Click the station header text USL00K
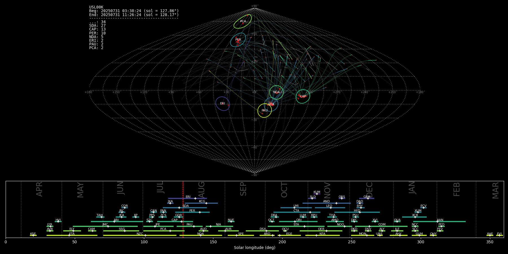The width and height of the screenshot is (508, 254). 96,7
